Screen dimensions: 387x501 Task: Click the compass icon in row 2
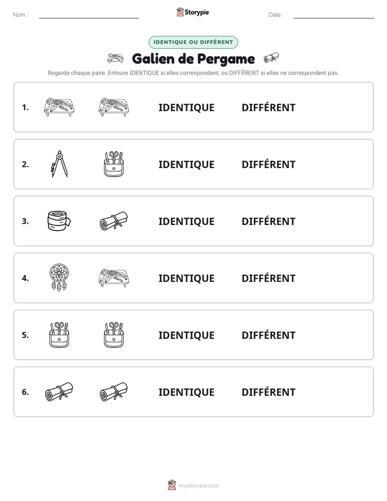60,164
